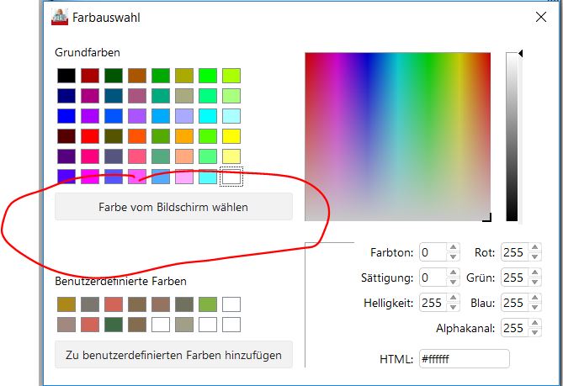Select the lime yellow-green swatch in top row
Screen dimensions: 563x386
(231, 76)
